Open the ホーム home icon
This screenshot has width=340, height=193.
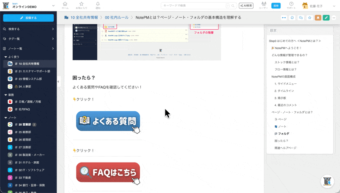(65, 6)
